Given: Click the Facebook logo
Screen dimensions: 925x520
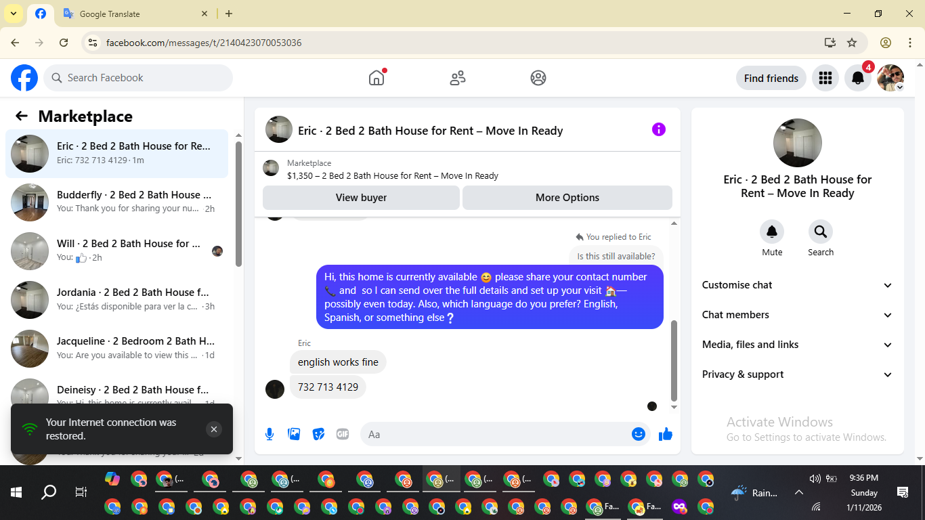Looking at the screenshot, I should click(x=24, y=78).
